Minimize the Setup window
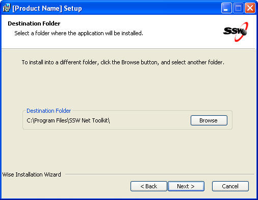Viewport: 258px width, 200px height. coord(226,8)
